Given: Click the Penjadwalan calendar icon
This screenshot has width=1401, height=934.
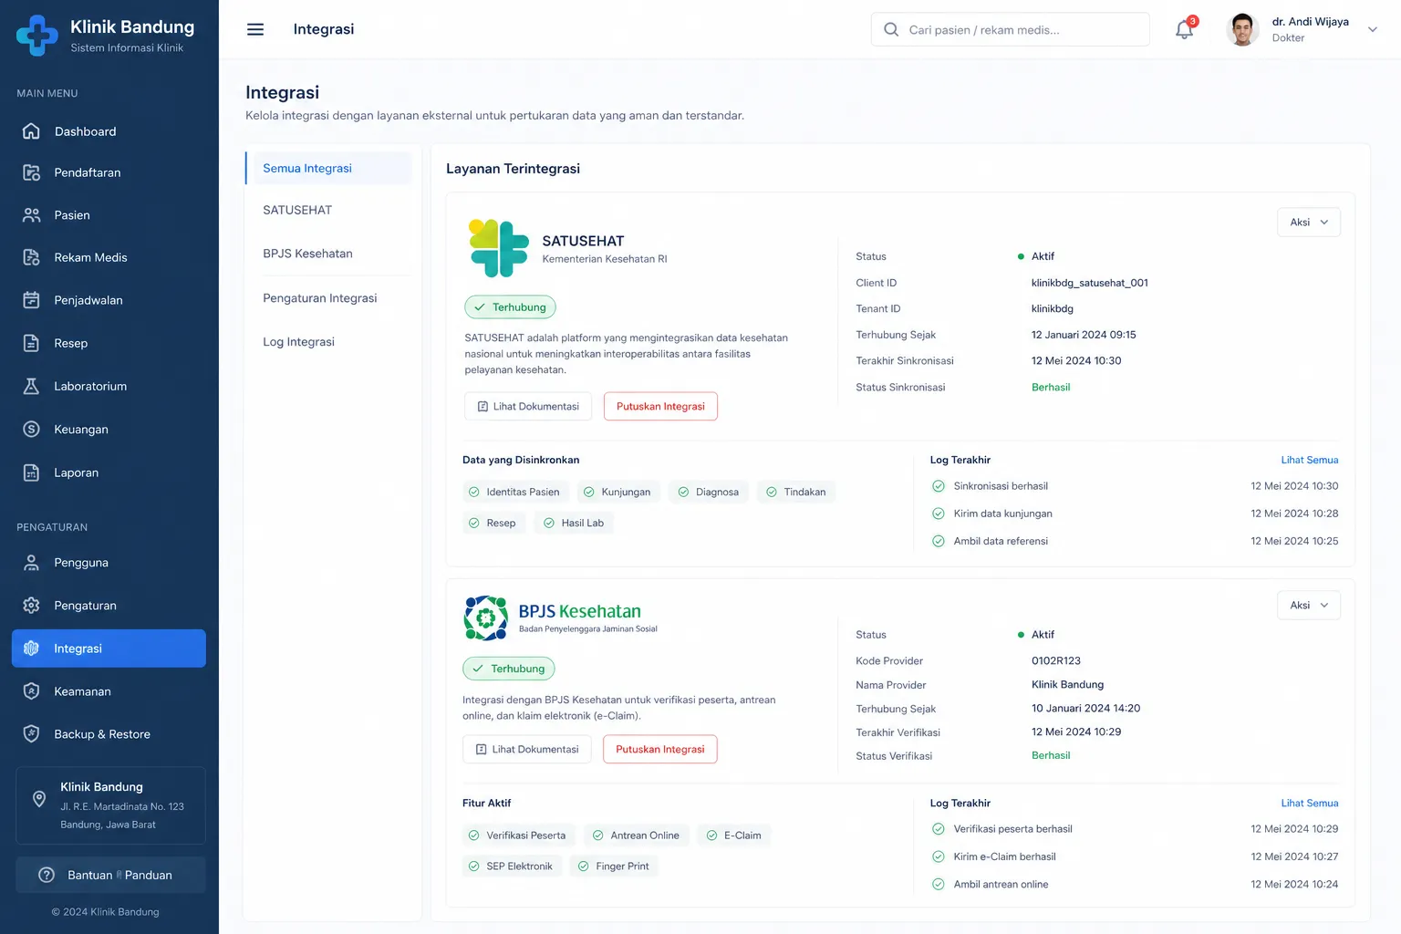Looking at the screenshot, I should pos(31,300).
